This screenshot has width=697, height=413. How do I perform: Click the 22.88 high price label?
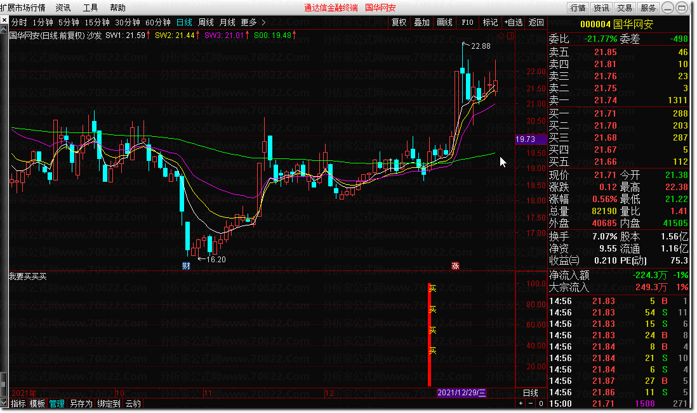(x=481, y=46)
